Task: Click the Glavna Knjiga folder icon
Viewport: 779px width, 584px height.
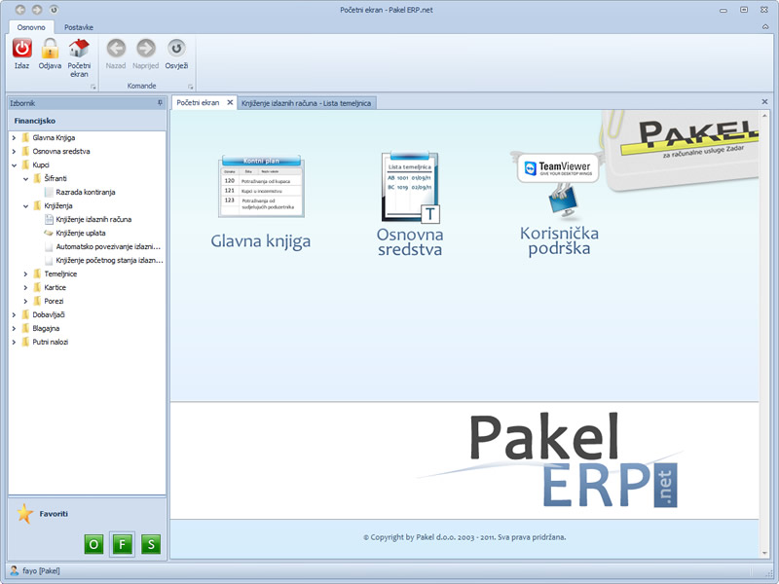Action: point(25,137)
